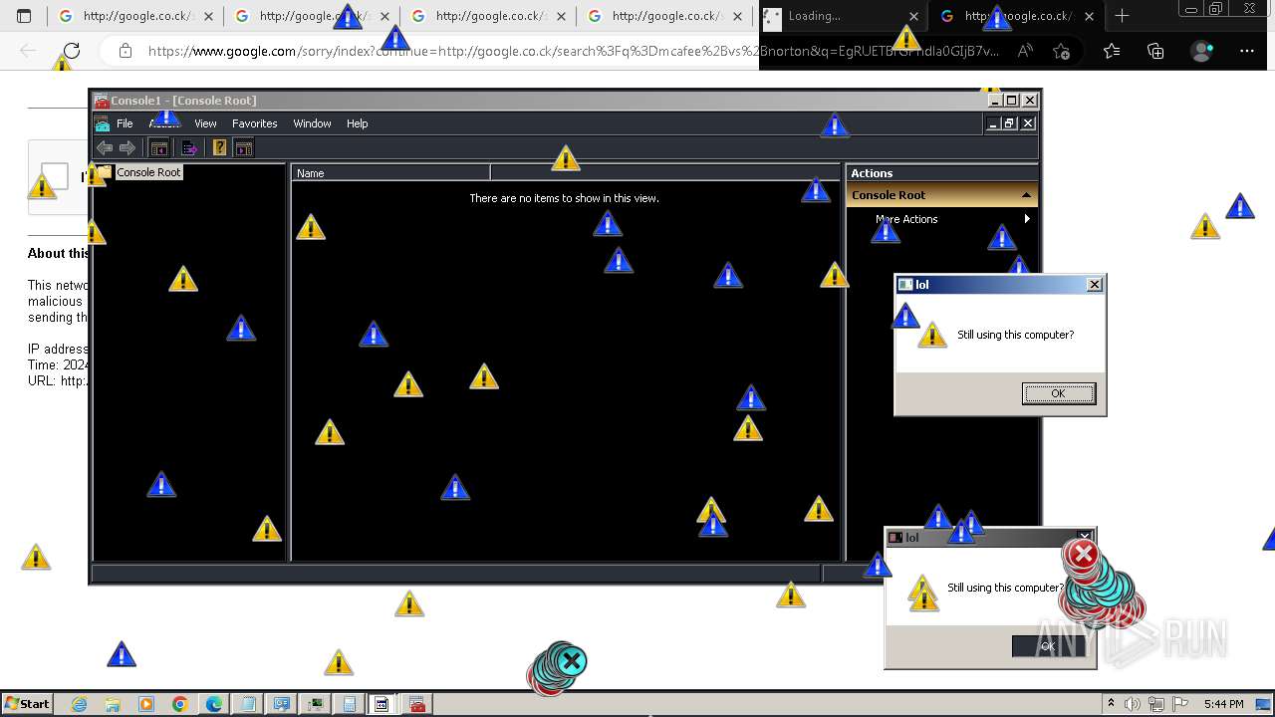Click the Export List toolbar icon

point(189,148)
